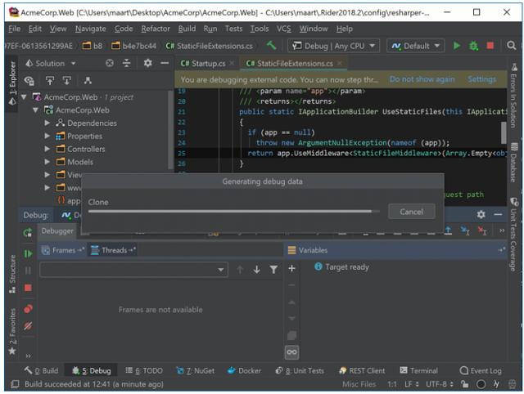Collapse all in Solution explorer
This screenshot has width=524, height=394.
click(127, 63)
